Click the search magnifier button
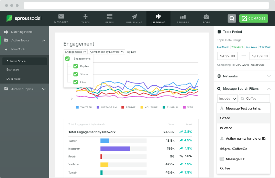The image size is (275, 178). coord(232,18)
